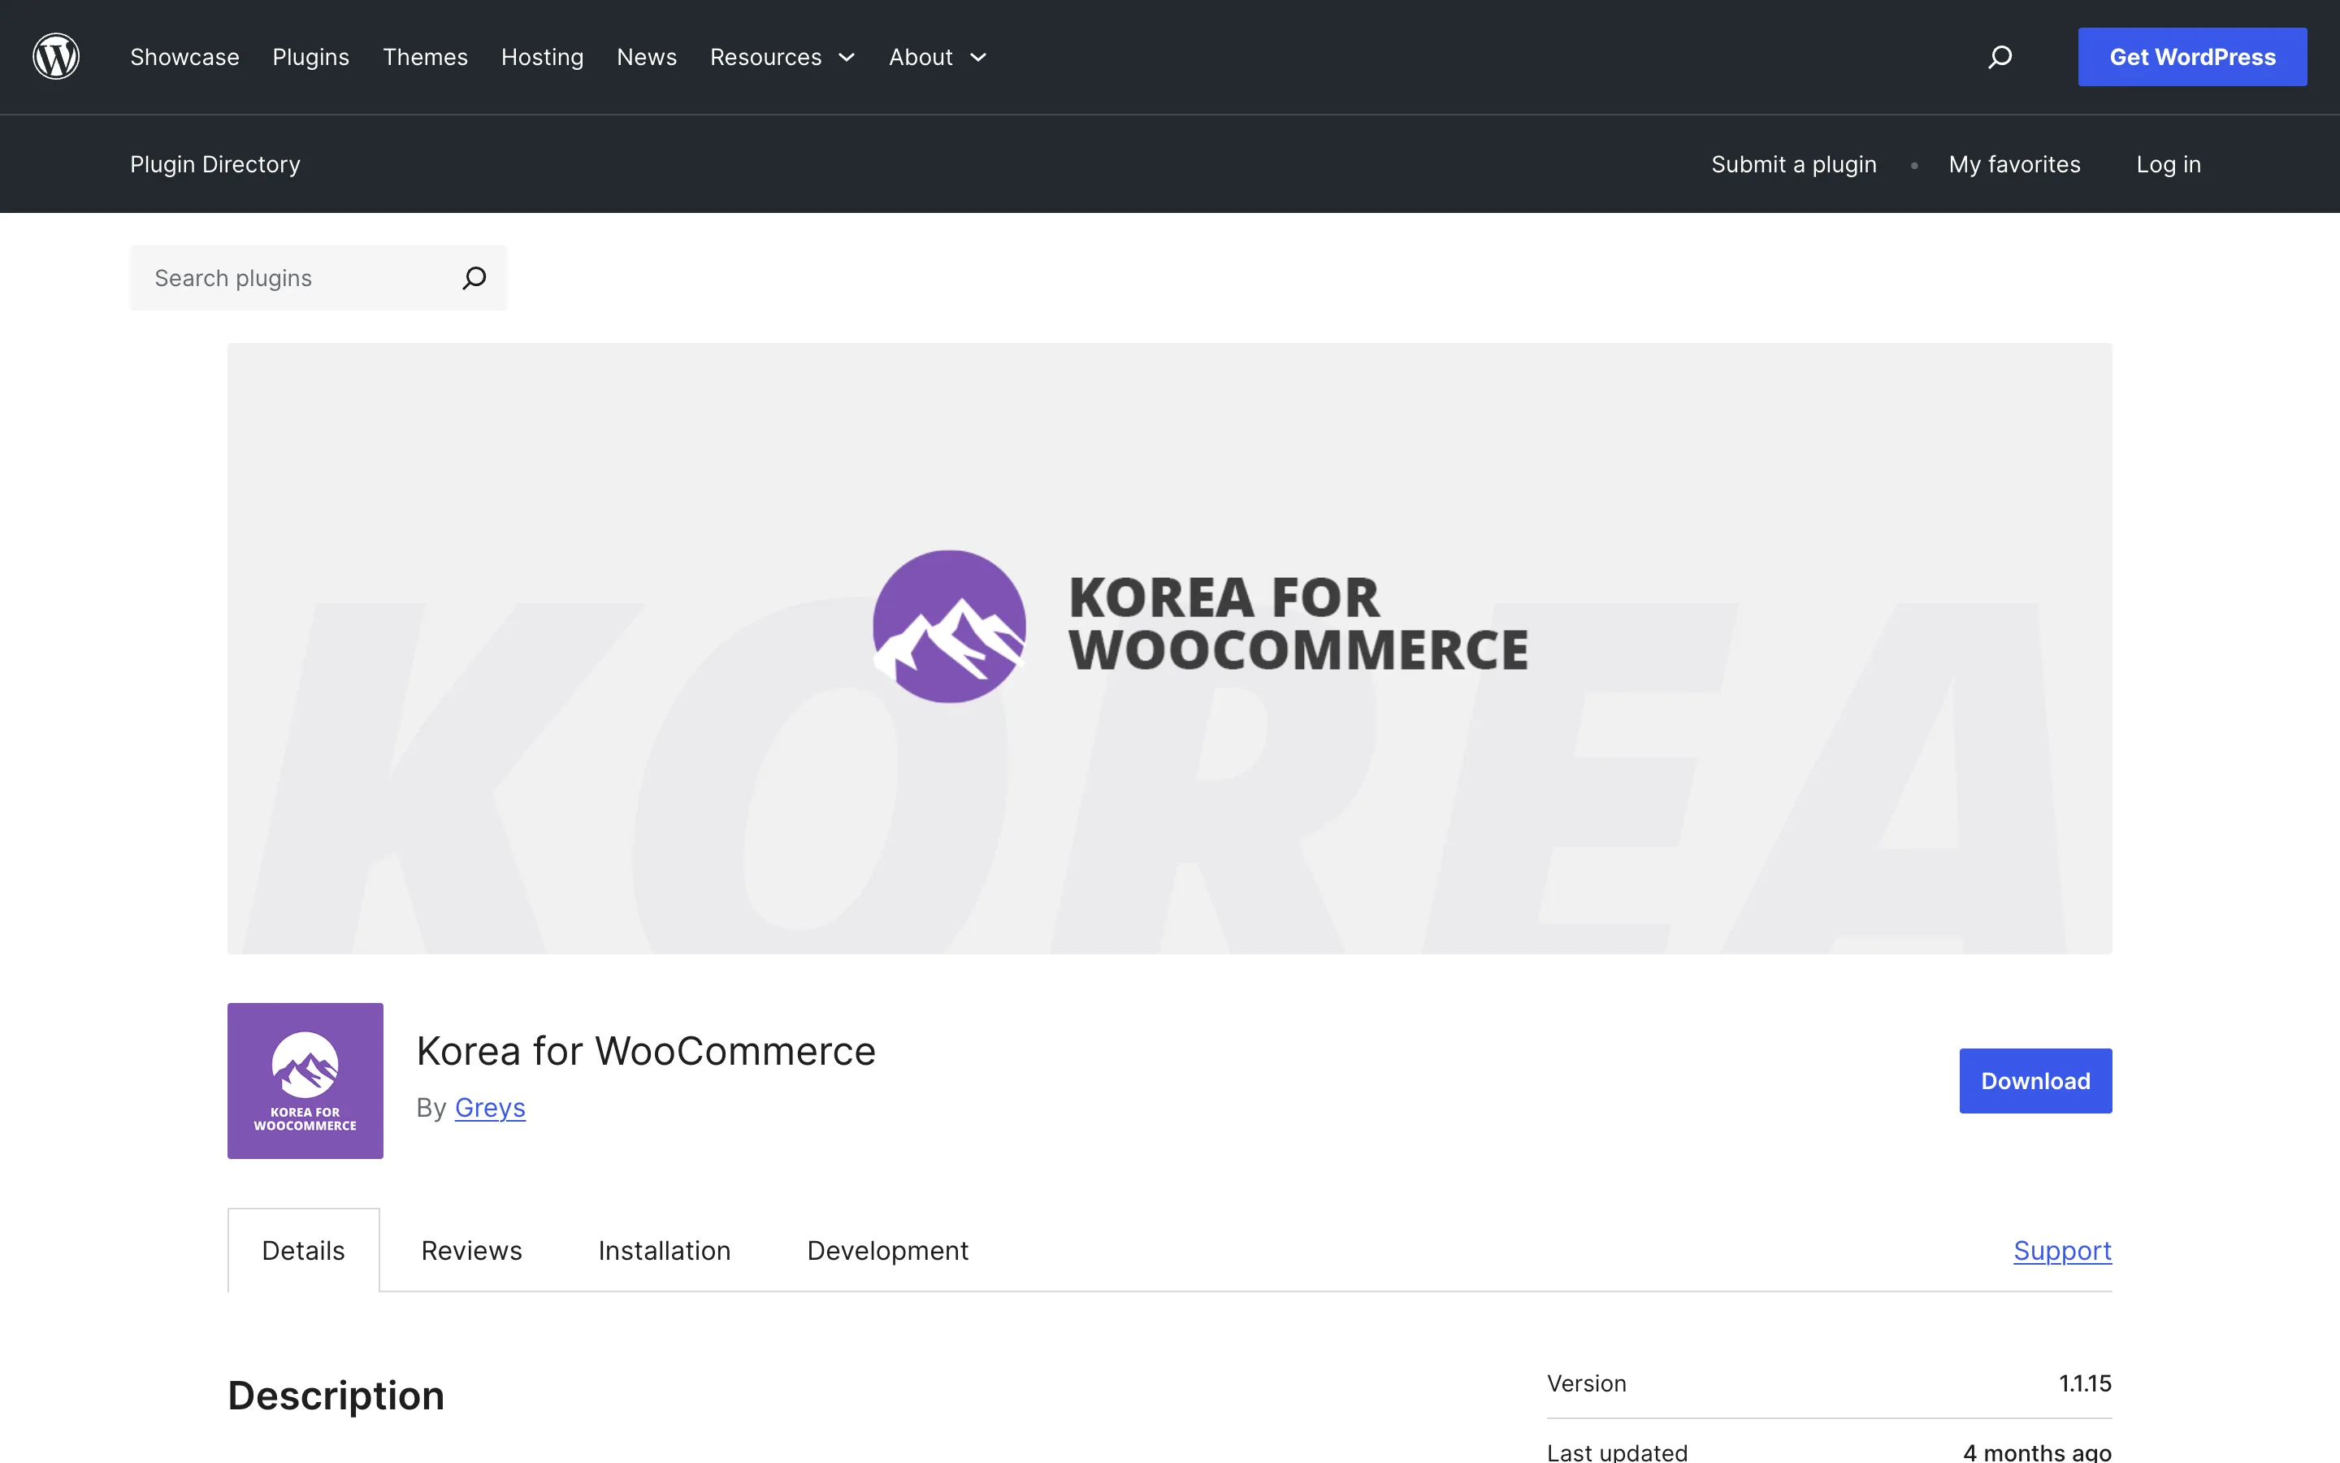Click the Log in link

point(2169,164)
